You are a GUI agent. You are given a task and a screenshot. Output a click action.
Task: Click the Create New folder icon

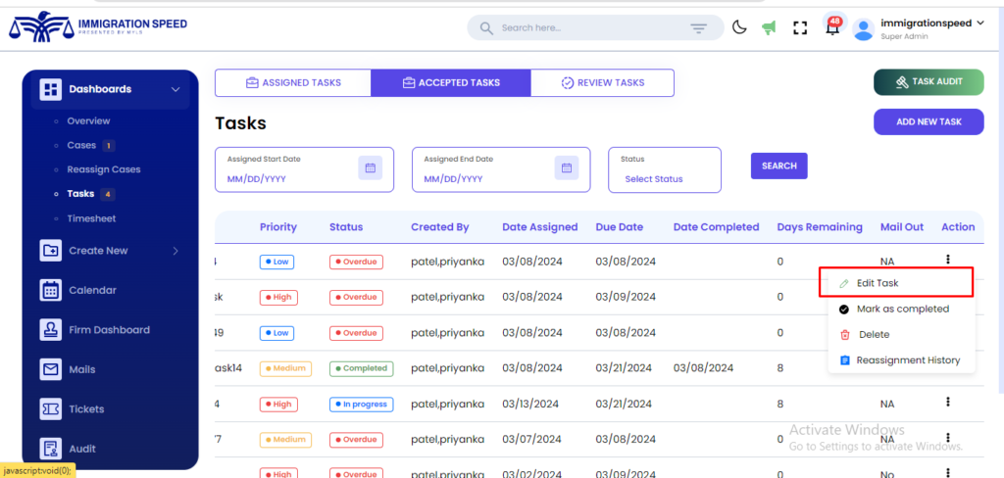51,251
